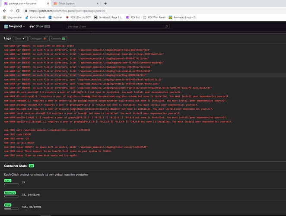The image size is (286, 216).
Task: Open the Console
Action: (x=58, y=38)
